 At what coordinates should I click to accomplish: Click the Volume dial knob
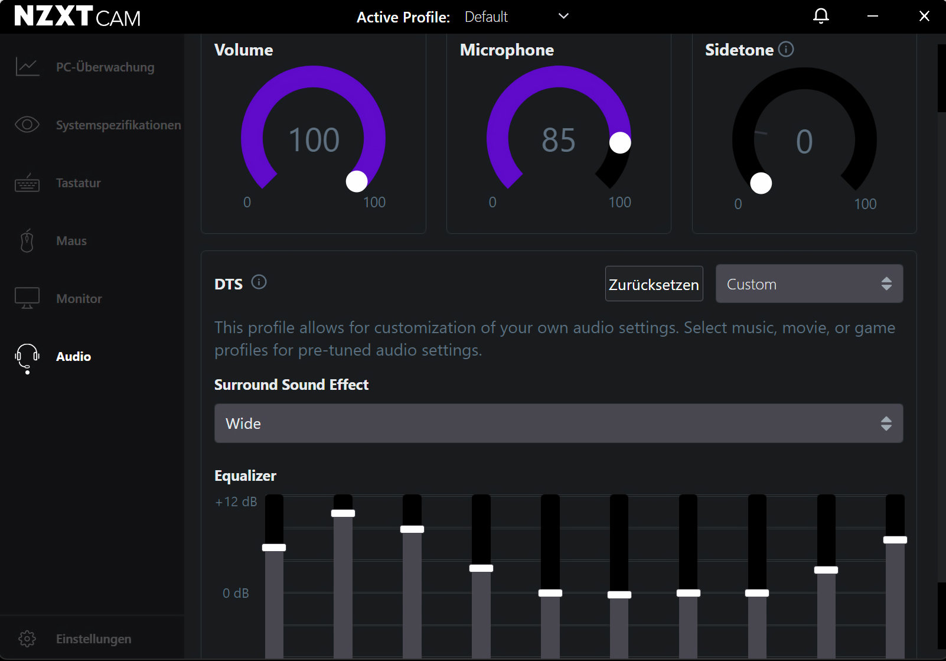[x=357, y=181]
